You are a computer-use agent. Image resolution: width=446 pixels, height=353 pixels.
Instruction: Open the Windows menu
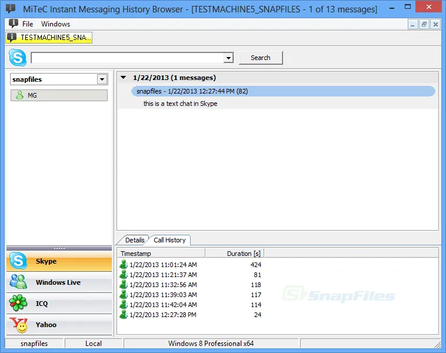(55, 24)
